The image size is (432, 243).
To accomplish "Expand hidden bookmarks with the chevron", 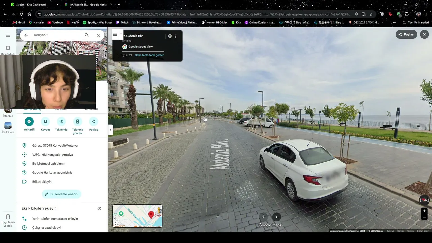I will pyautogui.click(x=394, y=23).
